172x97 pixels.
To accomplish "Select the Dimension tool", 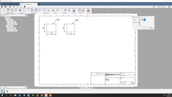I will pos(45,10).
